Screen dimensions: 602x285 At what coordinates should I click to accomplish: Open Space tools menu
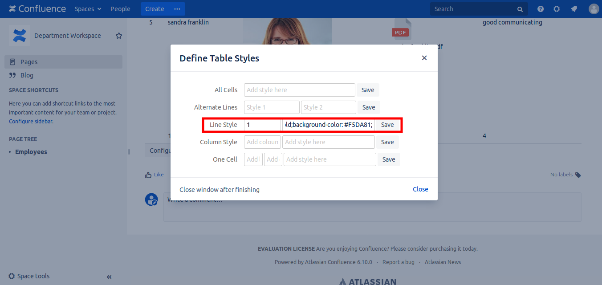29,276
